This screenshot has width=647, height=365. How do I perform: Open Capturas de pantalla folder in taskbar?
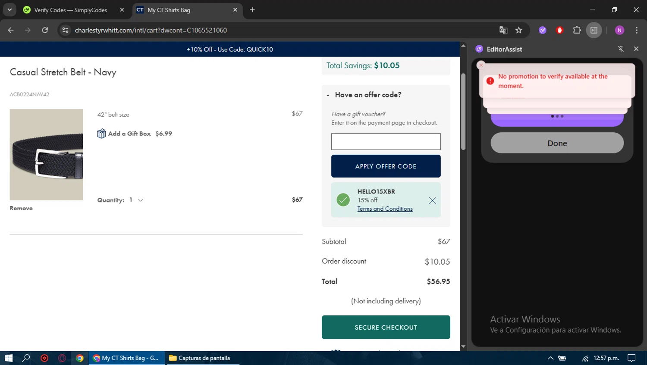202,358
